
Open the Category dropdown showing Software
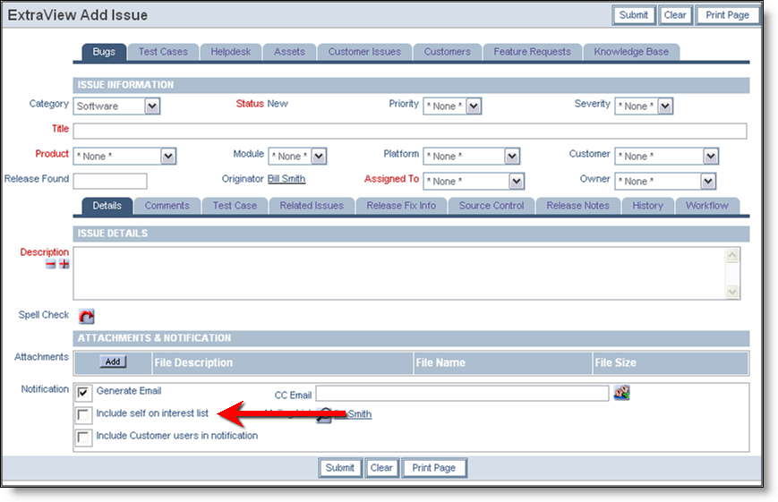pyautogui.click(x=116, y=106)
